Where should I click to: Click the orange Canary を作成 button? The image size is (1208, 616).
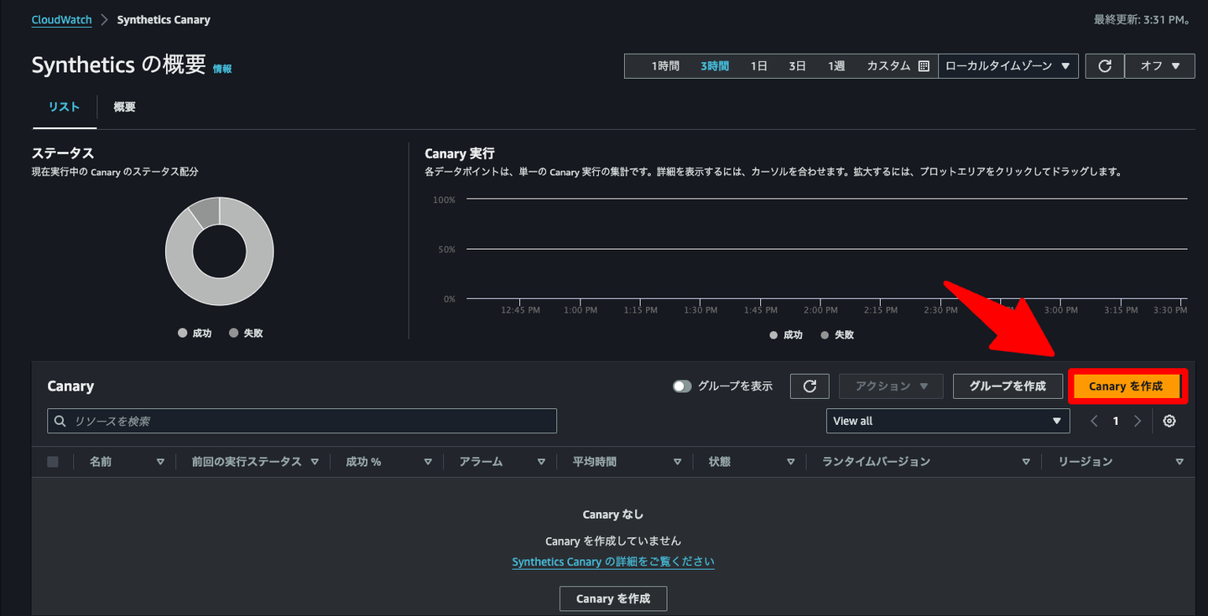(1126, 386)
